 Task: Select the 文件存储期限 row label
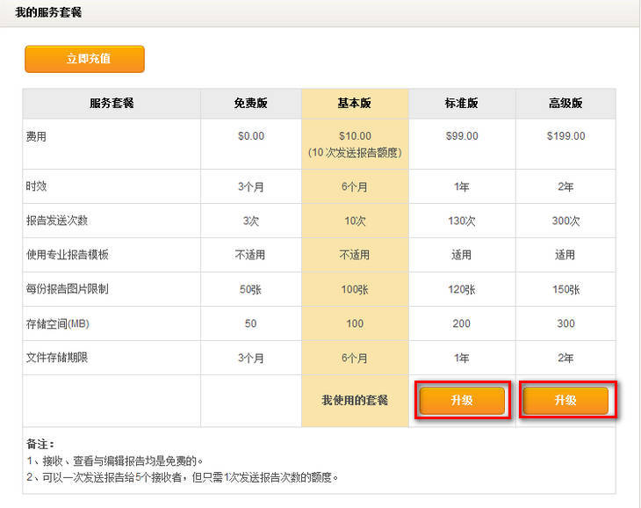58,358
